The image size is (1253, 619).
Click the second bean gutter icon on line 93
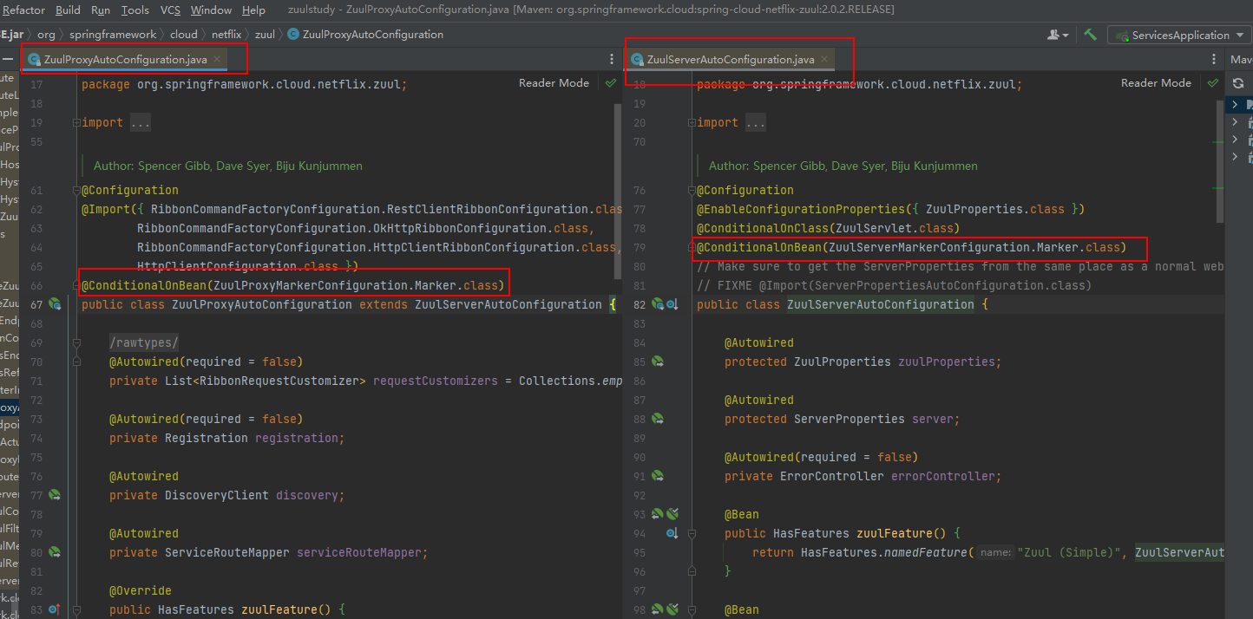[672, 514]
